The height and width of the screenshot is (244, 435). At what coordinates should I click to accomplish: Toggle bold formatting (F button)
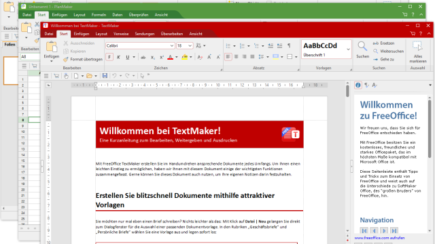click(x=109, y=57)
